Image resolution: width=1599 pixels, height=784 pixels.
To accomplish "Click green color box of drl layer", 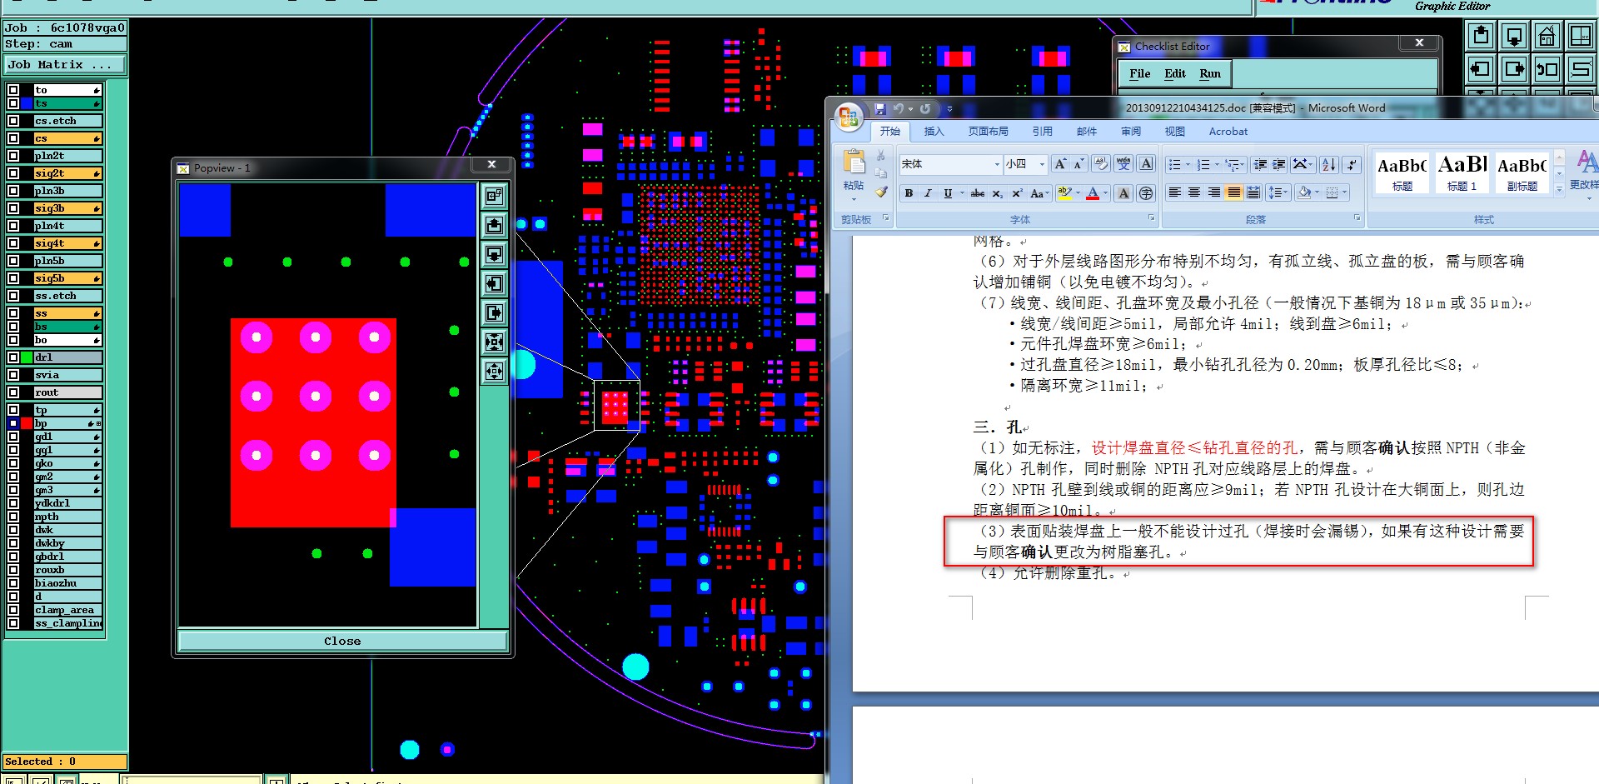I will [x=27, y=357].
